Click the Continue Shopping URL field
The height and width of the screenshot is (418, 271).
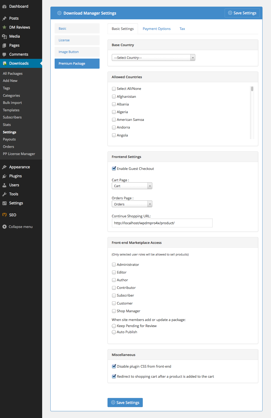(162, 223)
